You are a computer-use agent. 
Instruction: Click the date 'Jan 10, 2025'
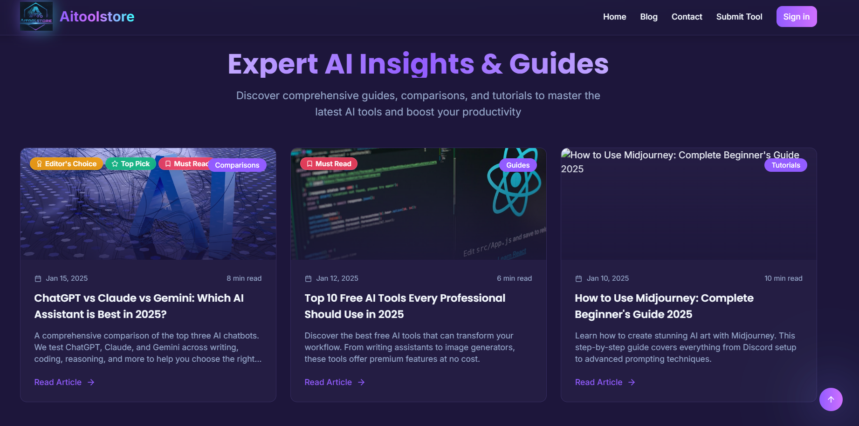608,278
